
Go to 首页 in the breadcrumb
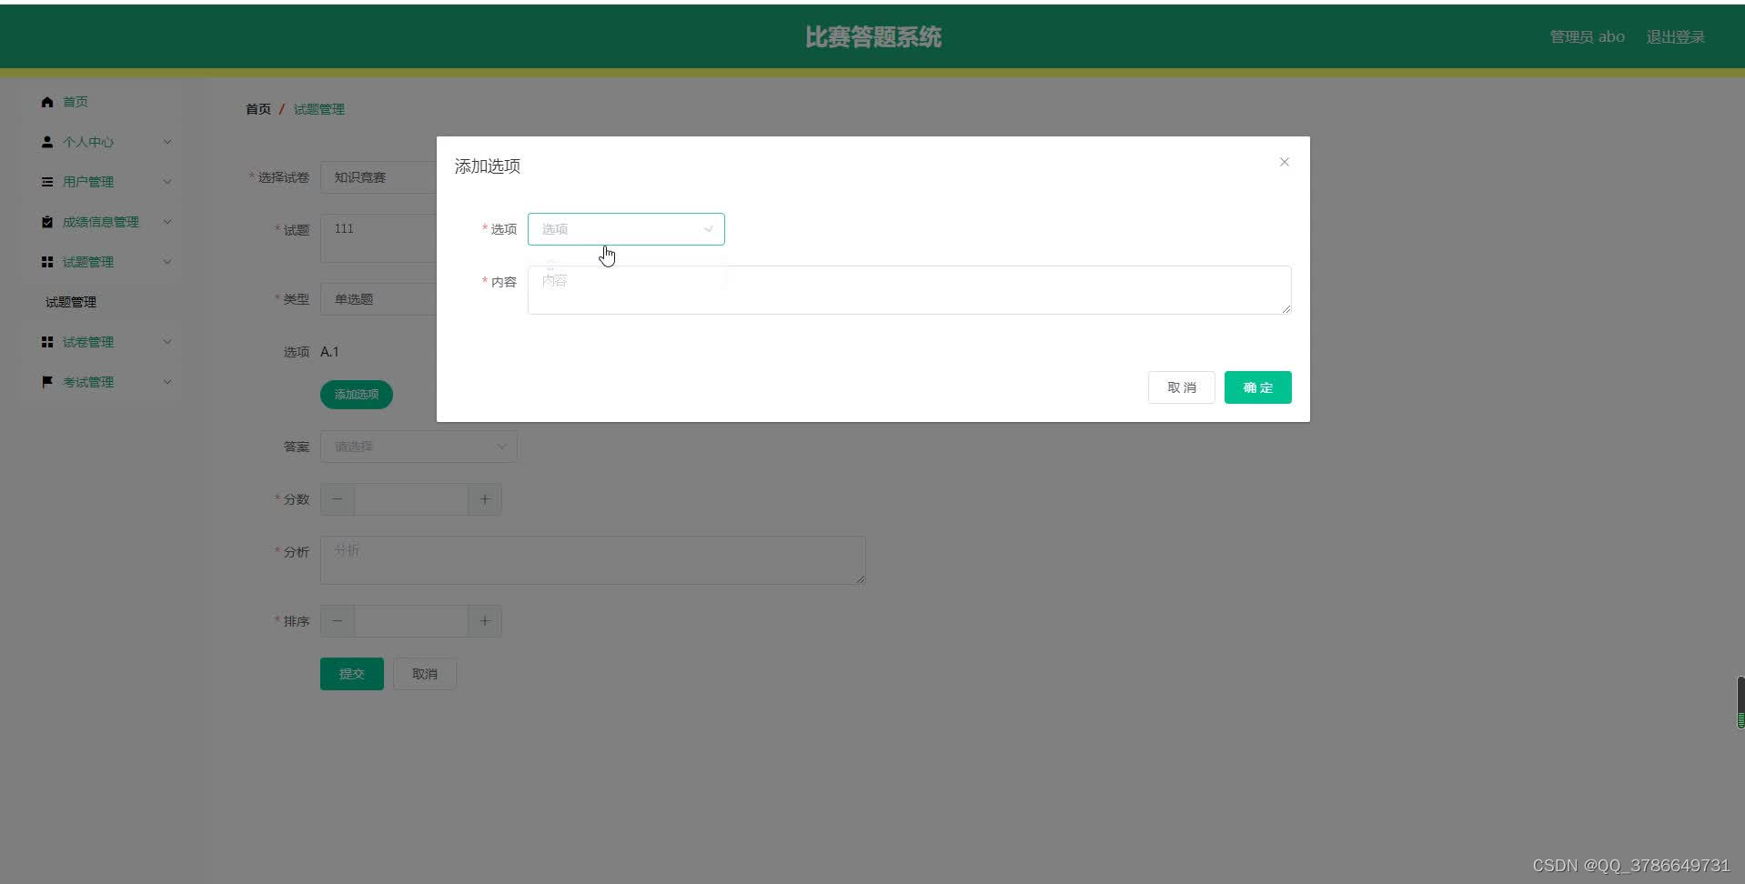(x=258, y=109)
